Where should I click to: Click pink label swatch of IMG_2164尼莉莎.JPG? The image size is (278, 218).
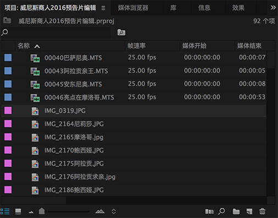8,124
